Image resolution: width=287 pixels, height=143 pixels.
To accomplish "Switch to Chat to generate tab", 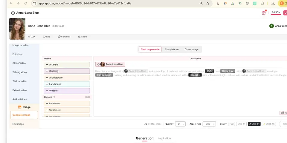I will [150, 49].
